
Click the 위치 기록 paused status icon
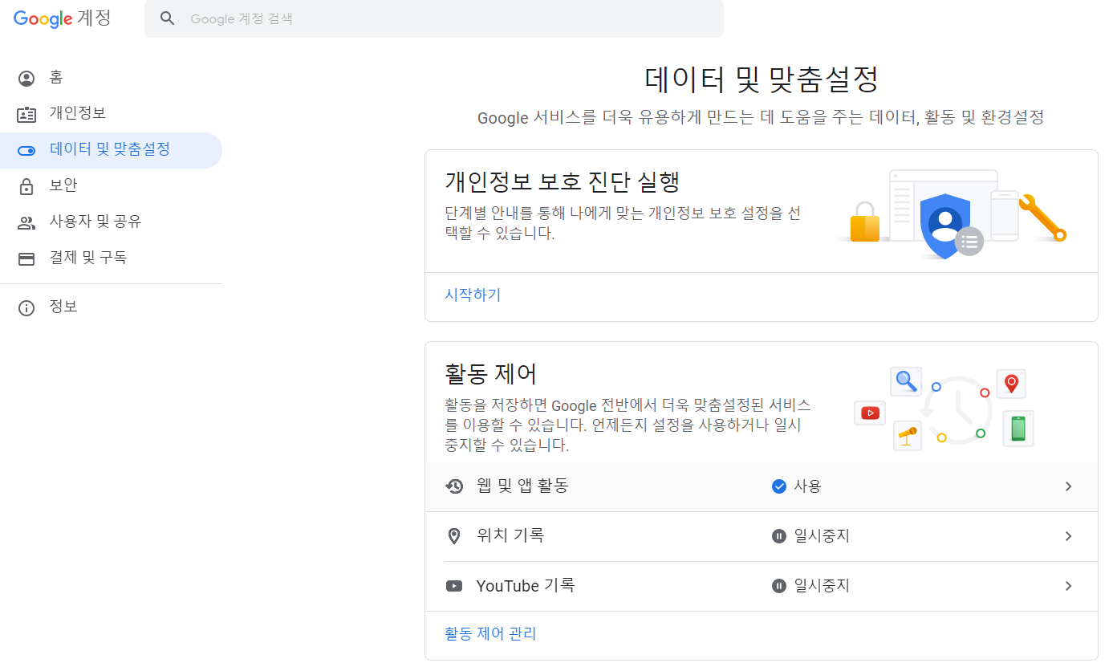pyautogui.click(x=778, y=536)
